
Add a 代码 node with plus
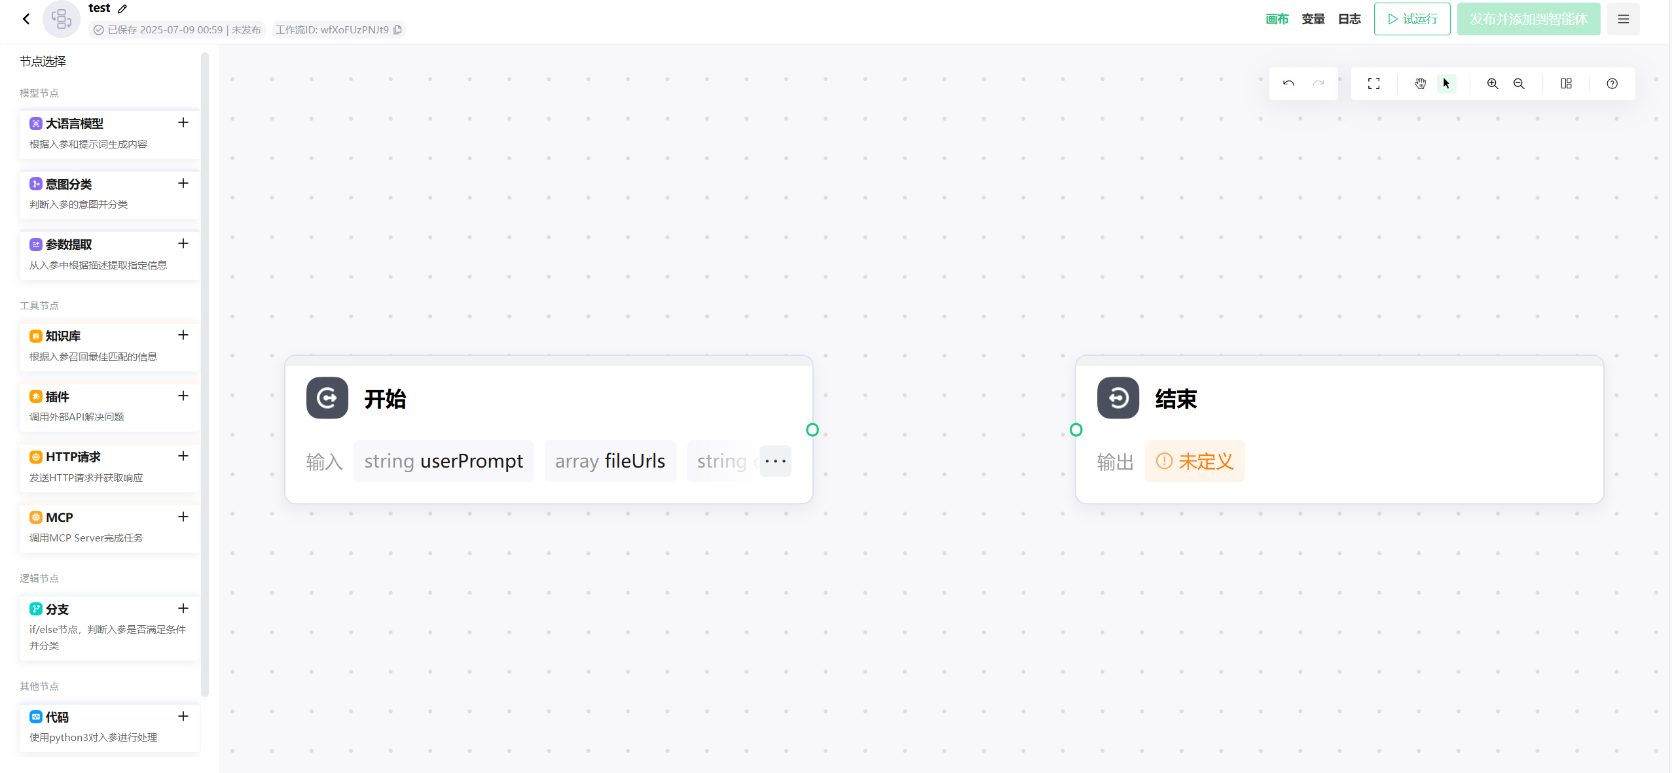(x=183, y=716)
